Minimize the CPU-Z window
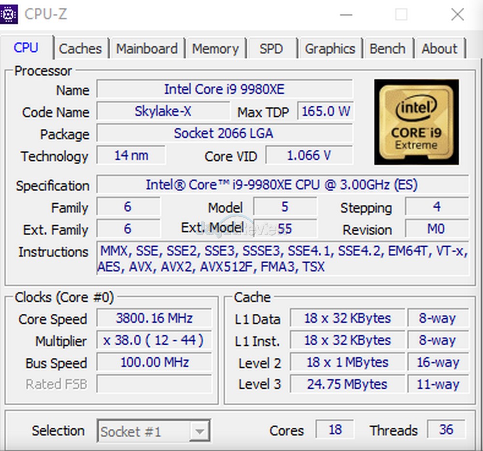This screenshot has width=483, height=451. [x=346, y=14]
